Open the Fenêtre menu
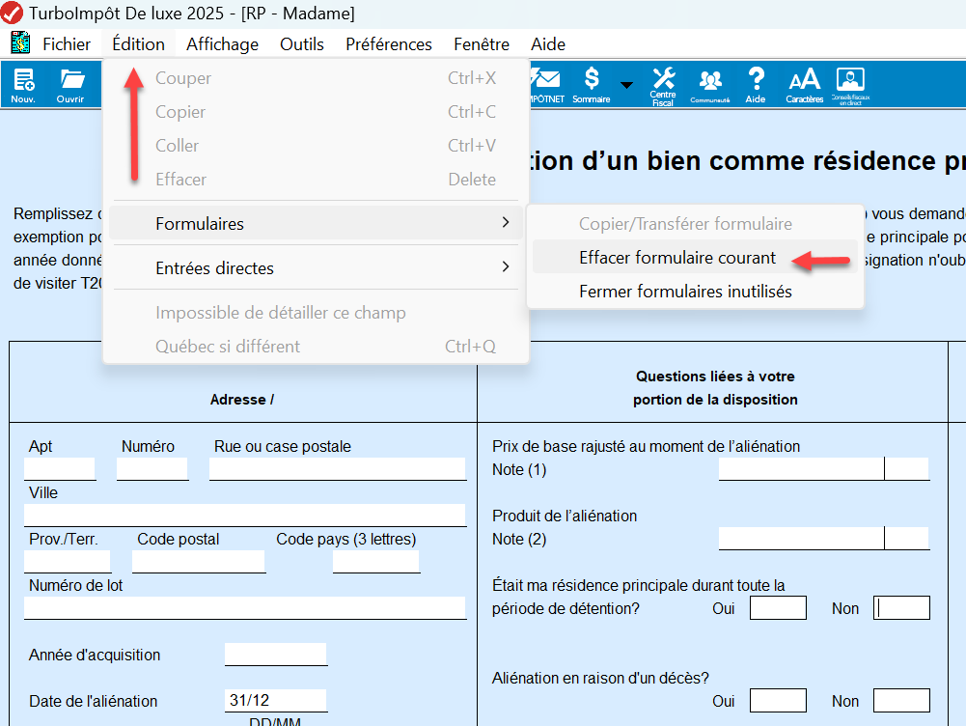966x726 pixels. 482,44
